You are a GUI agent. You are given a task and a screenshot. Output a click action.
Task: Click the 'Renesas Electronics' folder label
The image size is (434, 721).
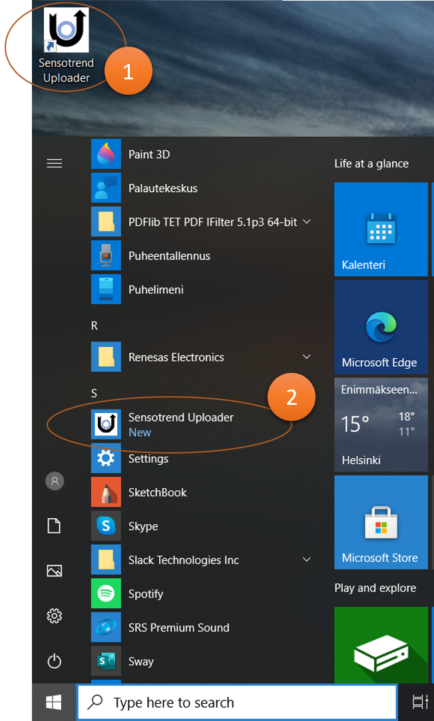click(x=176, y=357)
